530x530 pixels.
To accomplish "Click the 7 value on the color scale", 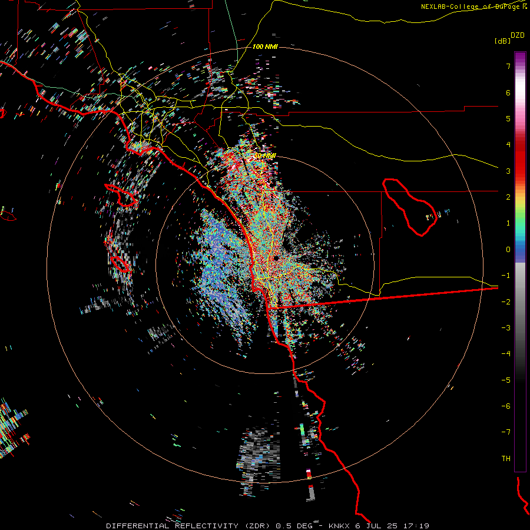I will 508,66.
